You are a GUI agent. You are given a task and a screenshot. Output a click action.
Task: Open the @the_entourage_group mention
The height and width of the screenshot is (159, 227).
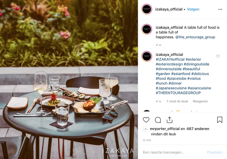point(195,37)
